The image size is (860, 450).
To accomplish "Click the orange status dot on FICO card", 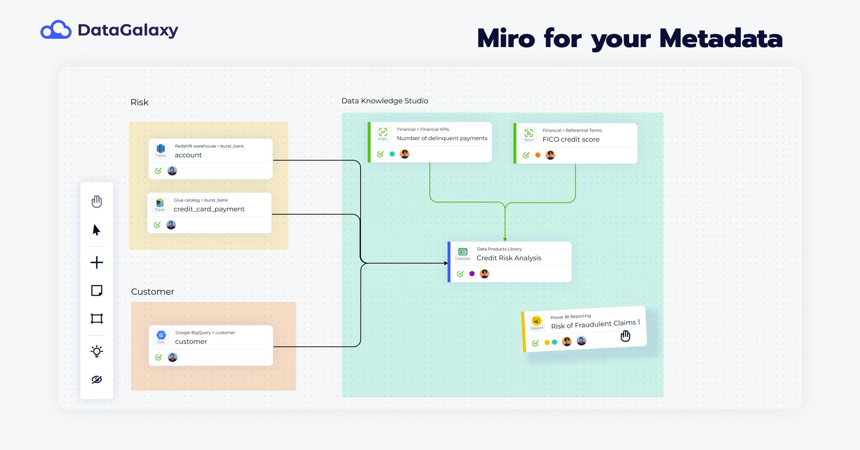I will 538,155.
